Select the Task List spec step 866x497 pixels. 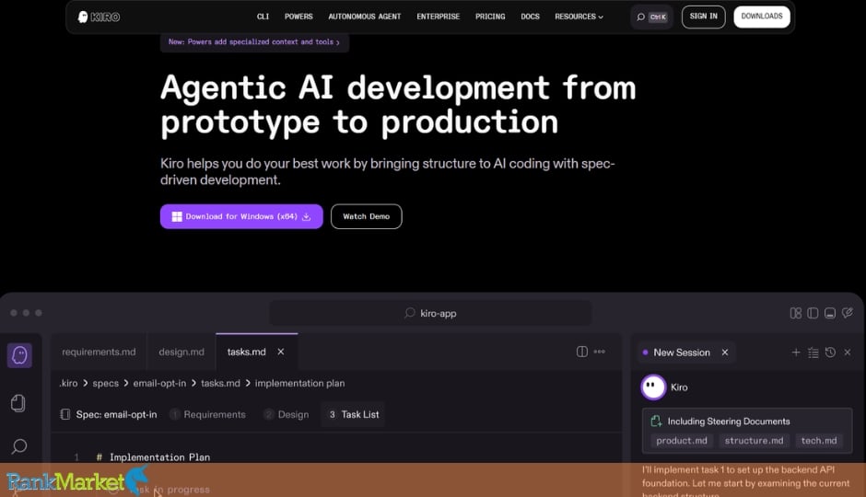(x=354, y=415)
